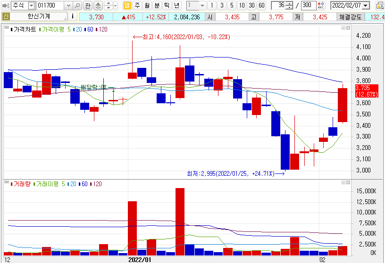Click the high price 3,775
385x263 pixels.
pos(276,17)
